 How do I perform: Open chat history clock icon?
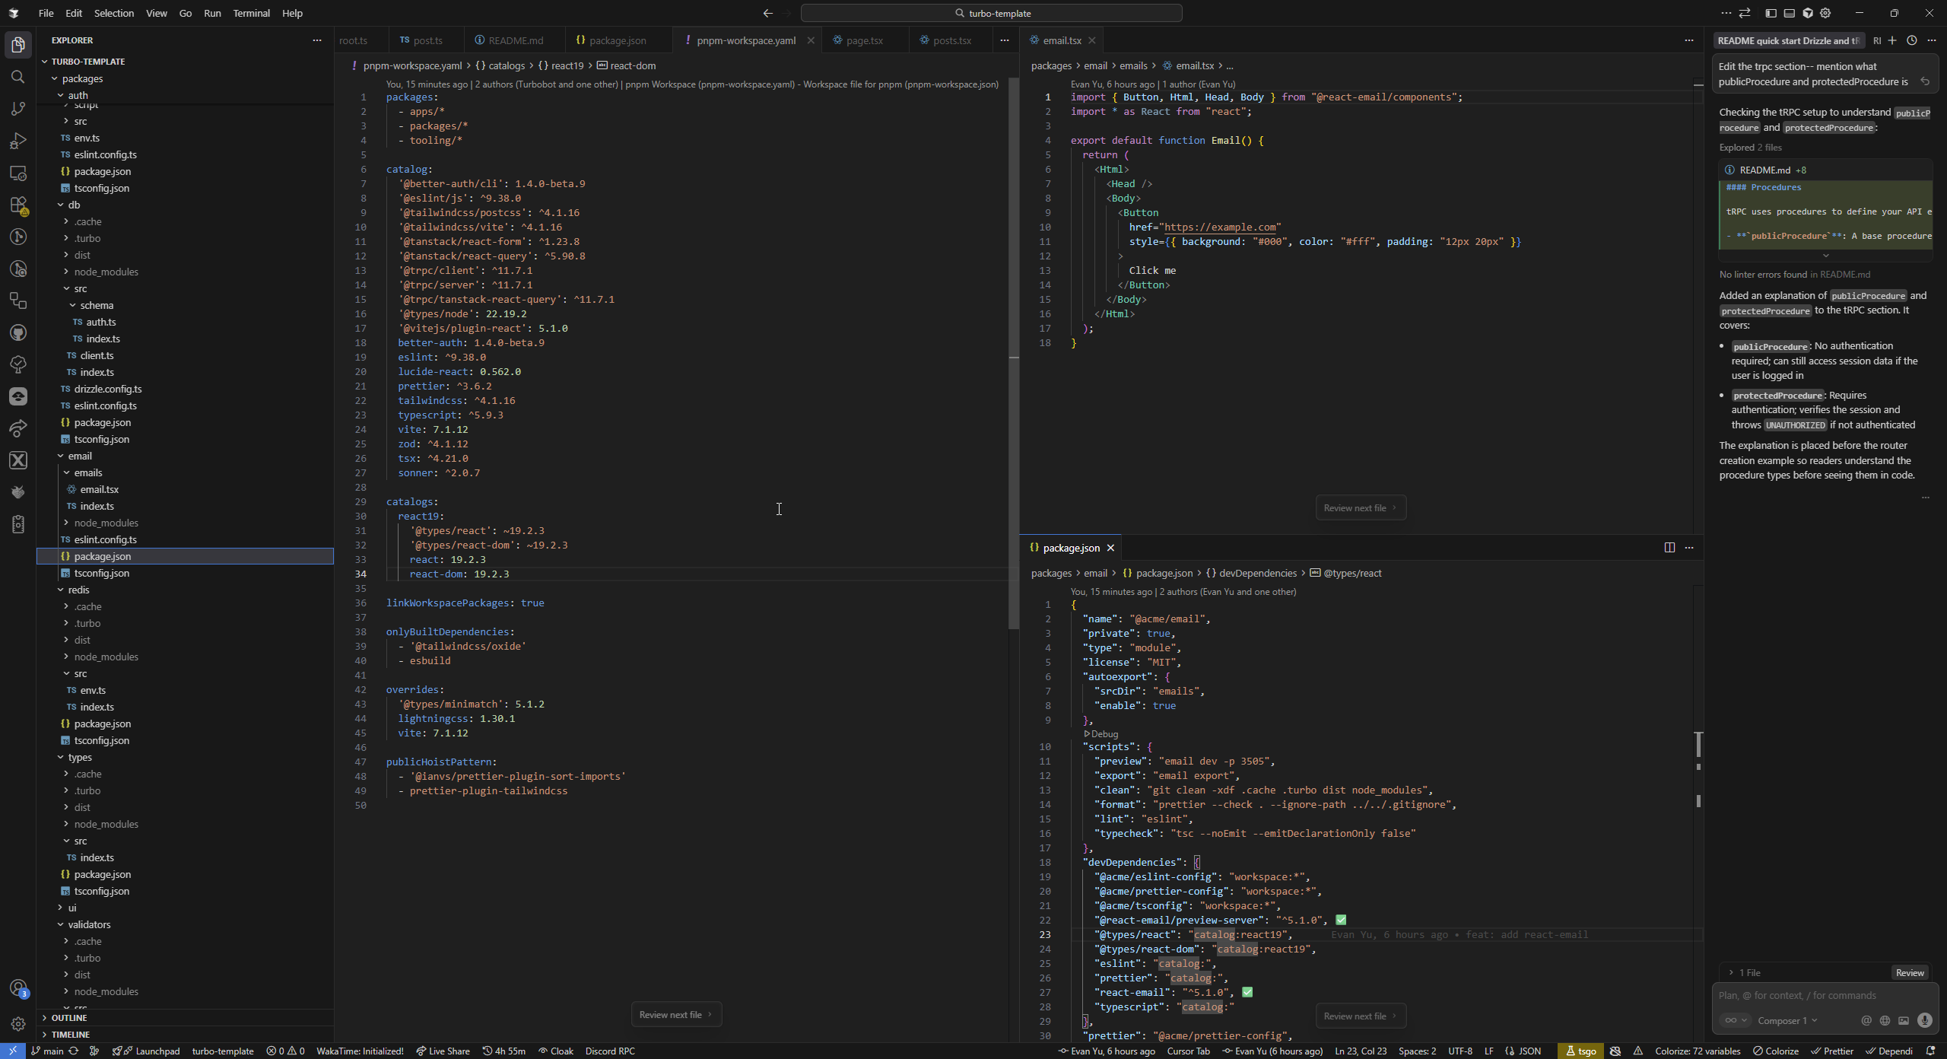click(1911, 40)
